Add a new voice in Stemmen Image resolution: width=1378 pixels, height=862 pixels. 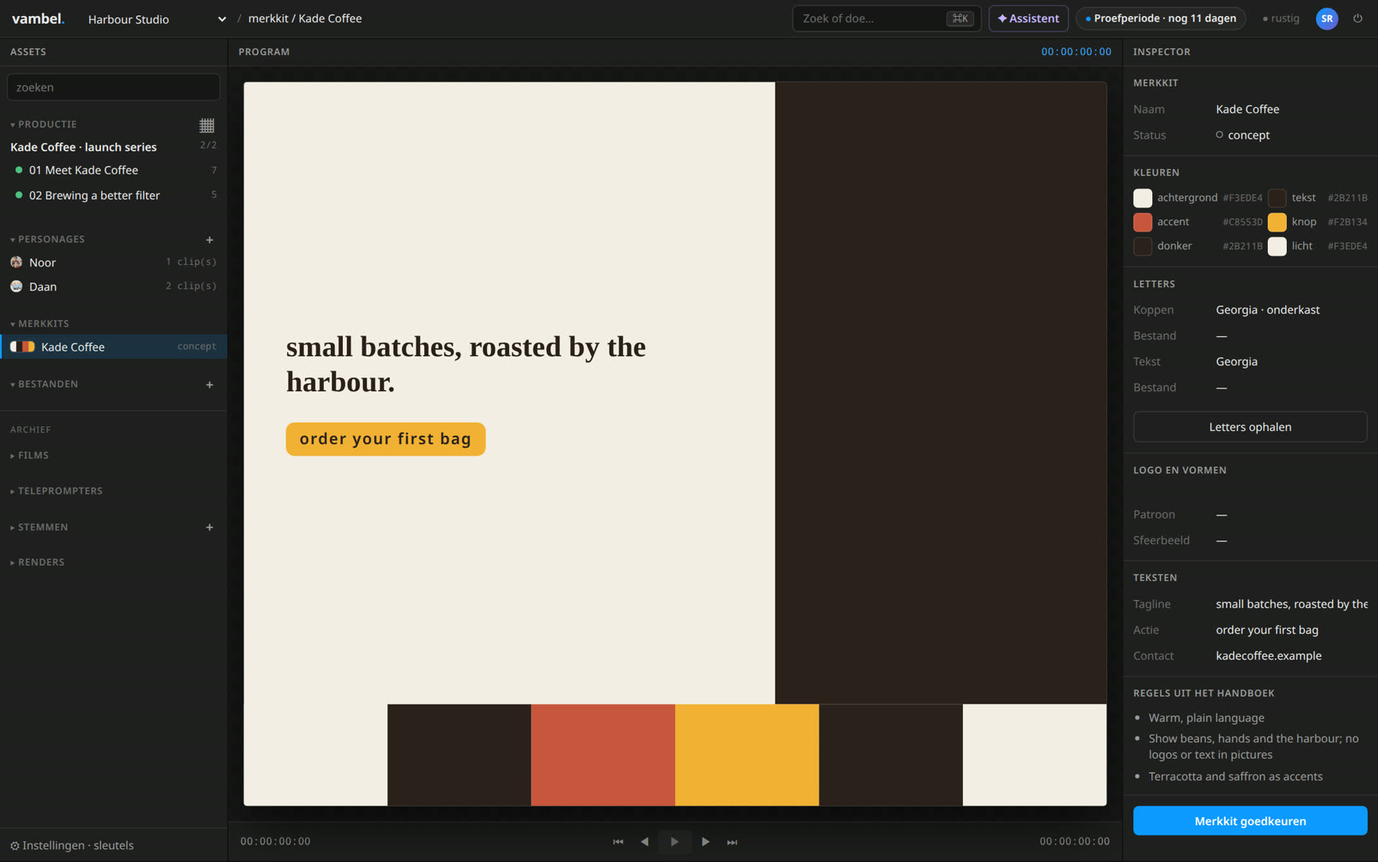(x=209, y=527)
